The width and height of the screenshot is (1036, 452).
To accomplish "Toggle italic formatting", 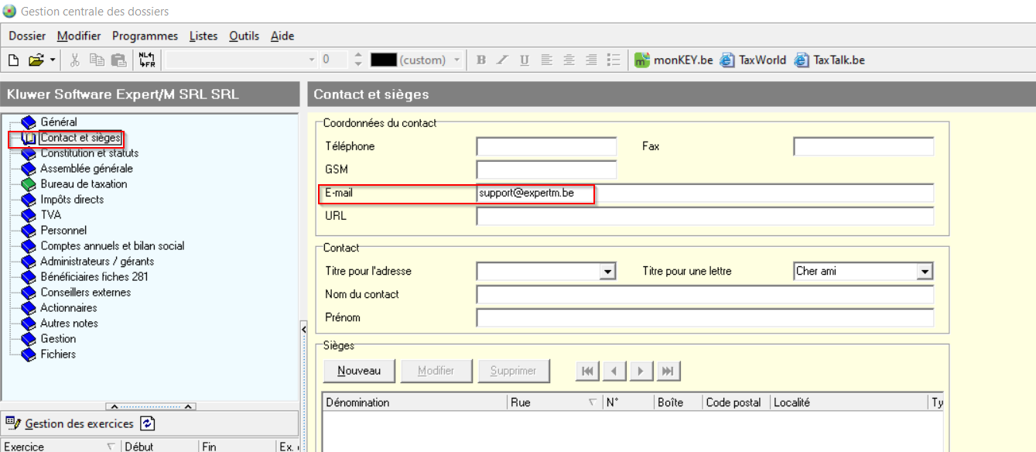I will [x=503, y=60].
